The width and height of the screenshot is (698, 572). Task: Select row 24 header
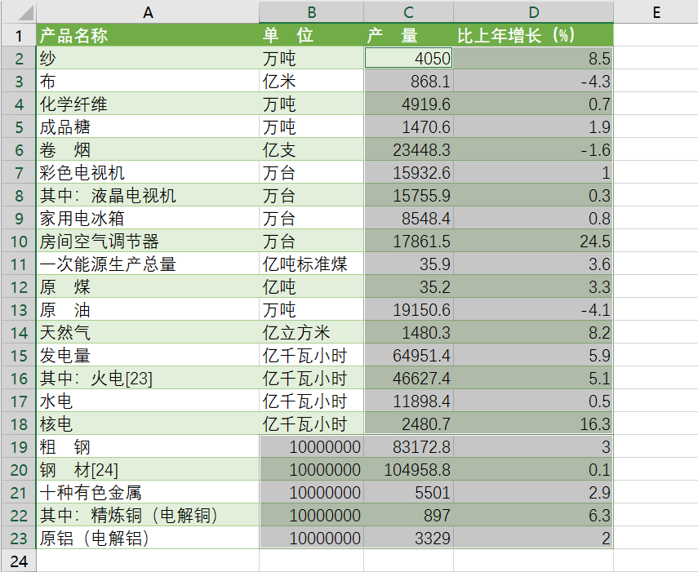(x=18, y=561)
